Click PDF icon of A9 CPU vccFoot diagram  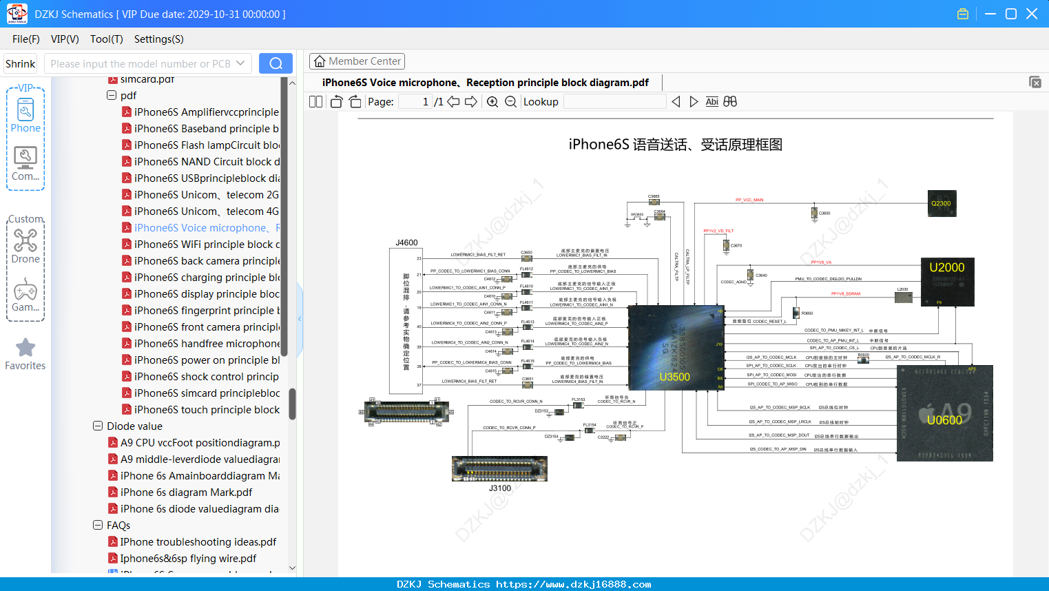(x=113, y=443)
